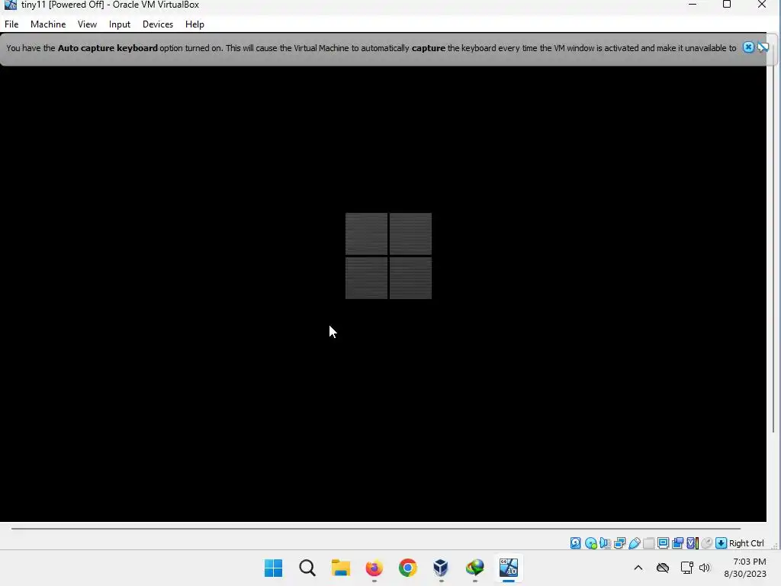This screenshot has height=586, width=781.
Task: Open the View menu
Action: pos(87,24)
